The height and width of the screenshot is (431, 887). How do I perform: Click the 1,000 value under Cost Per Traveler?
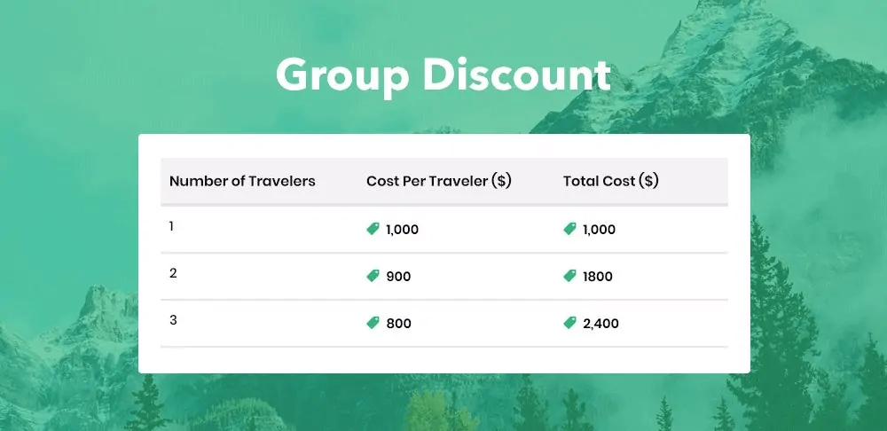402,230
